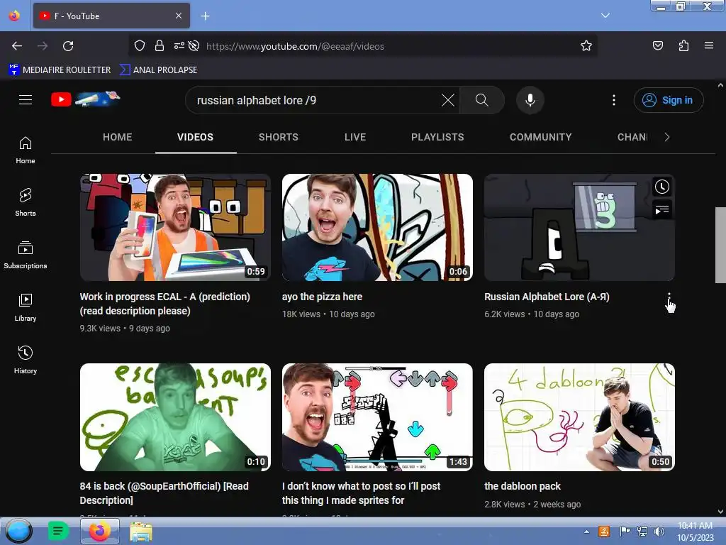The height and width of the screenshot is (545, 726).
Task: Click the permissions icon in address bar
Action: tap(179, 45)
